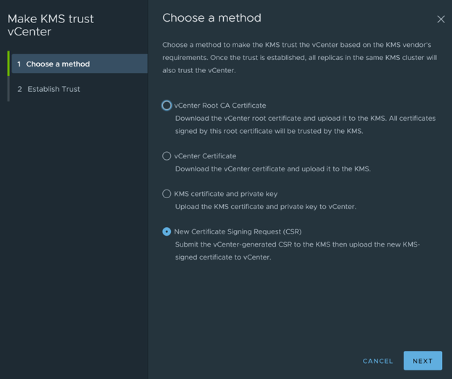The height and width of the screenshot is (379, 452).
Task: Click the 'vCenter Certificate' option label
Action: (x=205, y=156)
